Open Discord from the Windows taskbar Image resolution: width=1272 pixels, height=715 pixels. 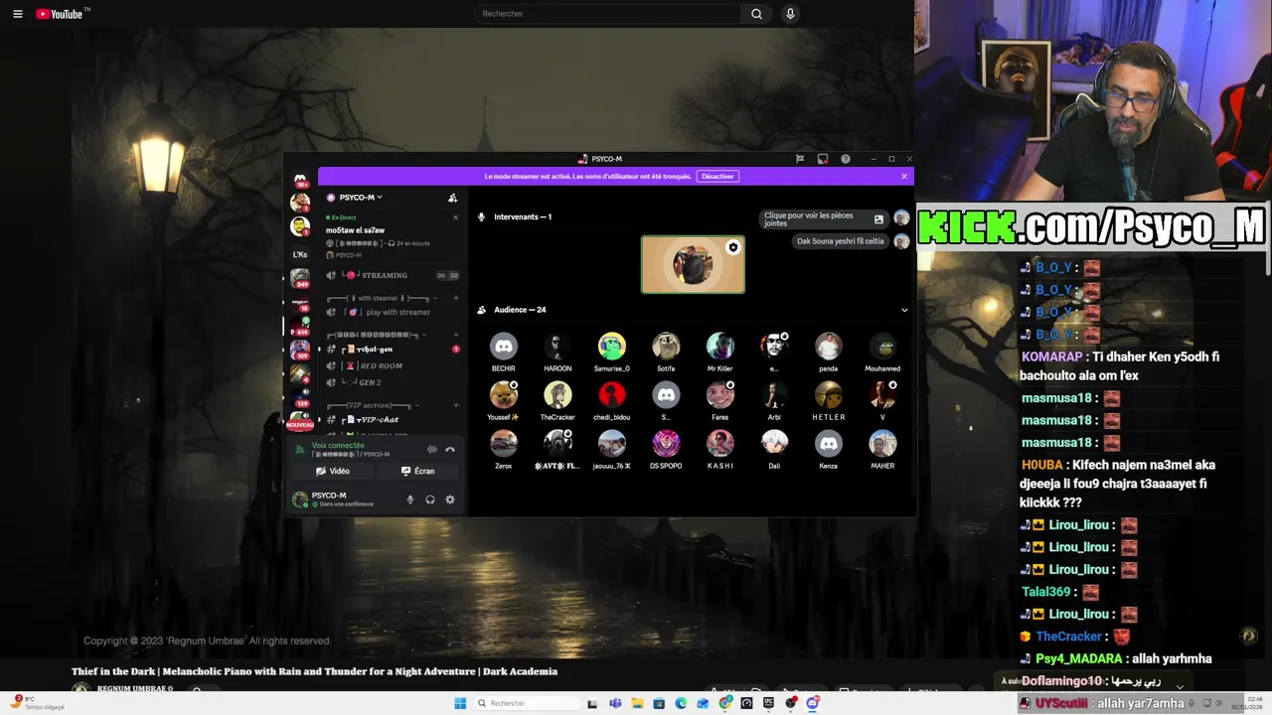tap(813, 703)
